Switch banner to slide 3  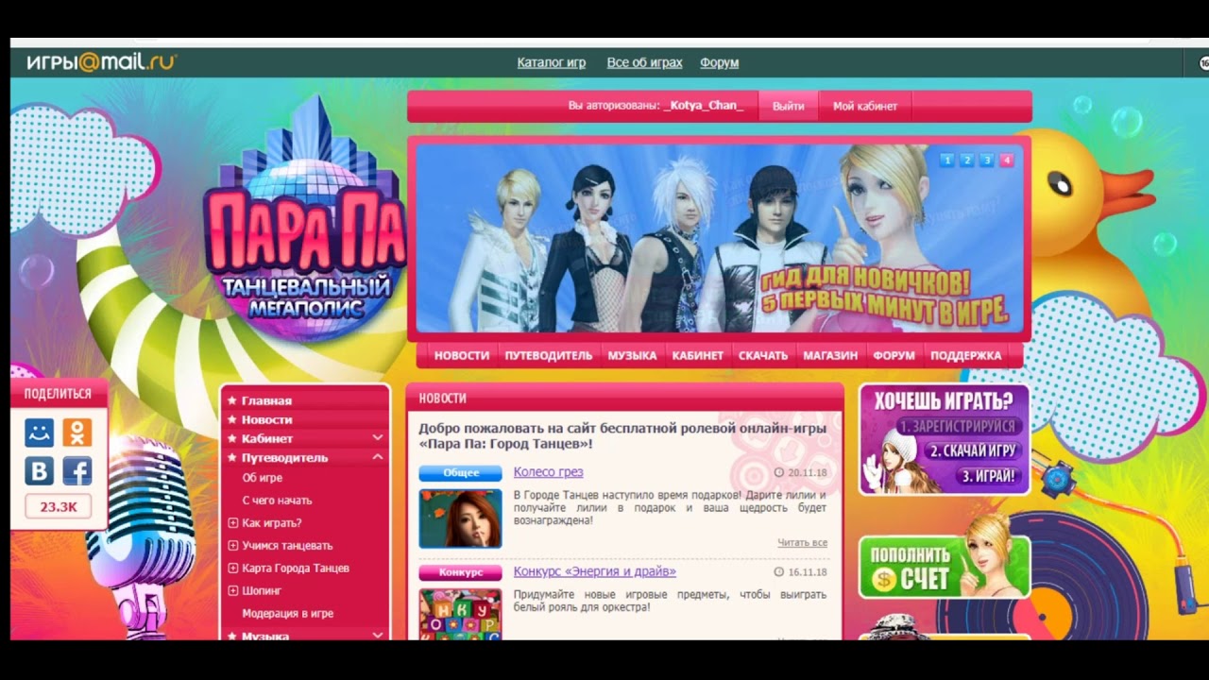coord(987,160)
